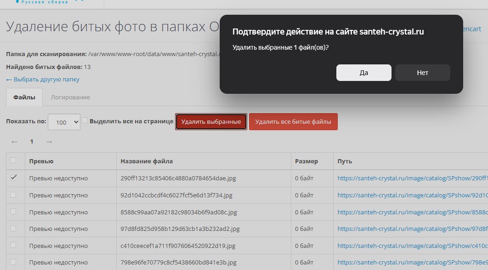Select checkbox for 97d8fd825d958b129d63cb1a3b232ad2.jpg
This screenshot has width=488, height=270.
(x=13, y=228)
